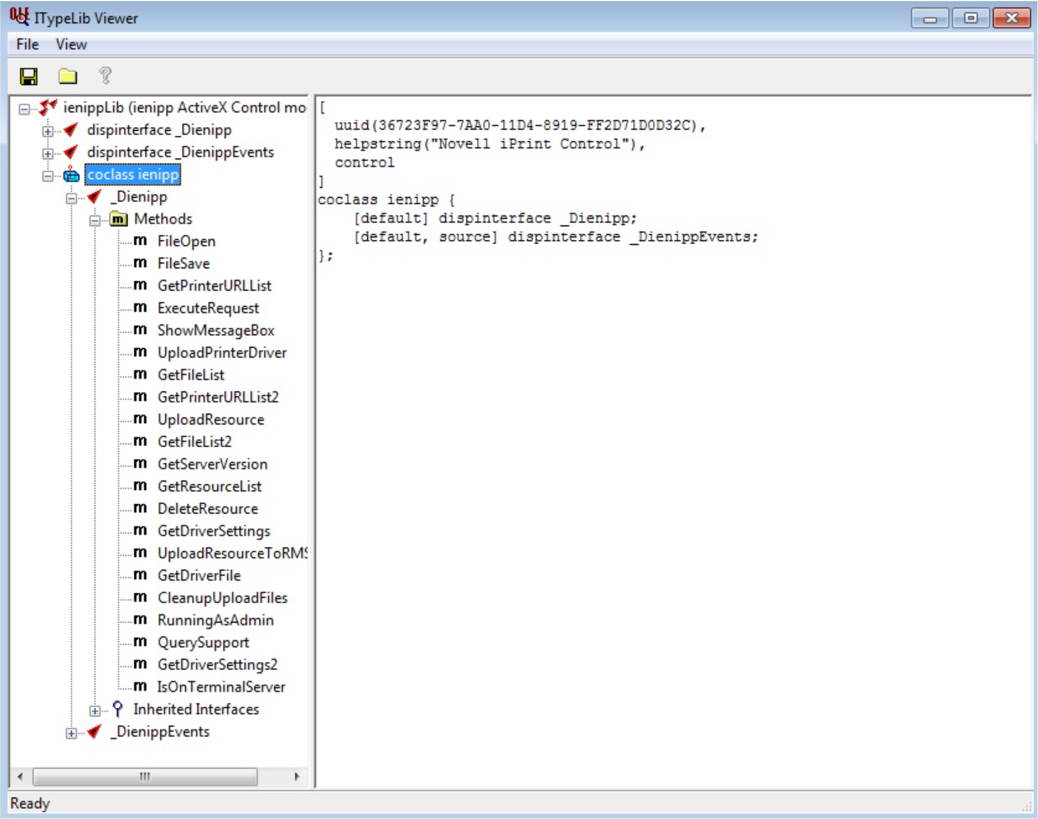Select the coclass ienipp tree item

point(132,175)
